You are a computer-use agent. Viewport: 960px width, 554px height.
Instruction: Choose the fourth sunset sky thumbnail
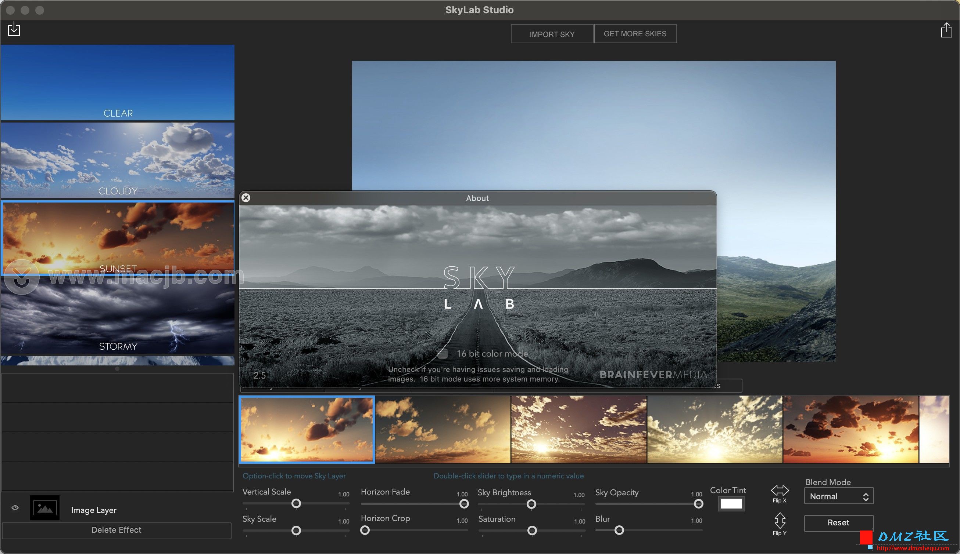(714, 429)
